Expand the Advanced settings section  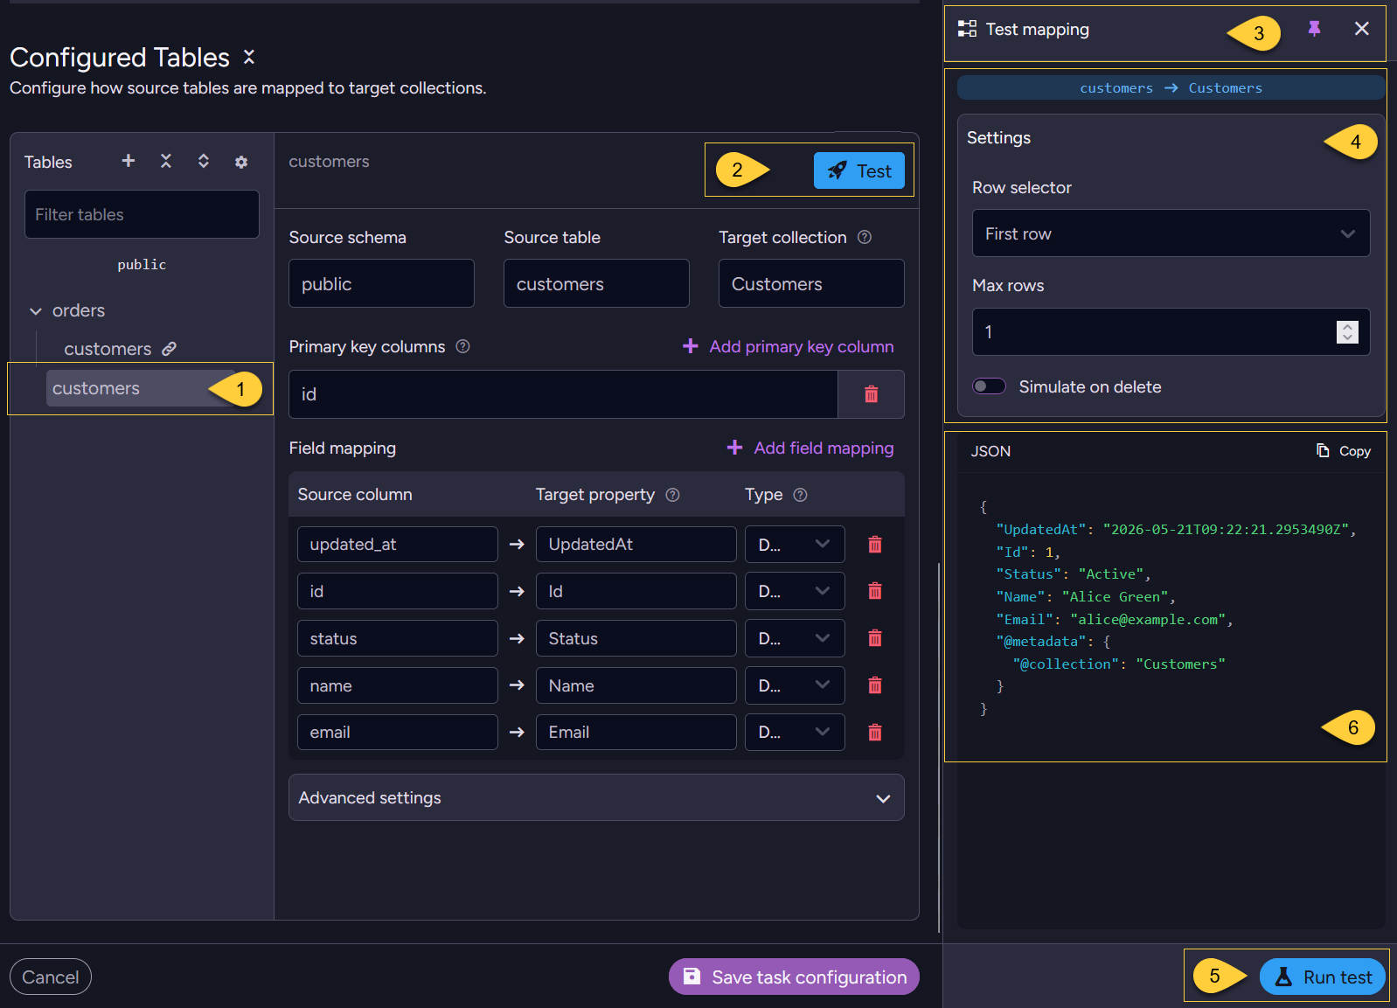tap(596, 797)
